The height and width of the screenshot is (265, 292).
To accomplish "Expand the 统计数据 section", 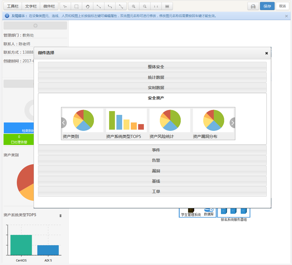I will coord(152,77).
